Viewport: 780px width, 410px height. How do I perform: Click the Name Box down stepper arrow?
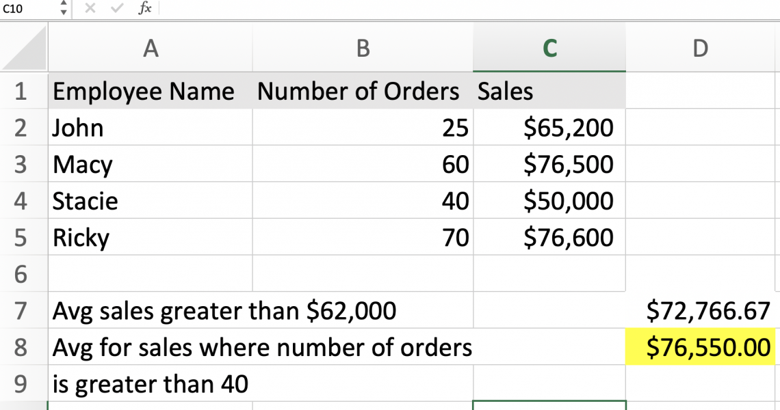click(64, 13)
